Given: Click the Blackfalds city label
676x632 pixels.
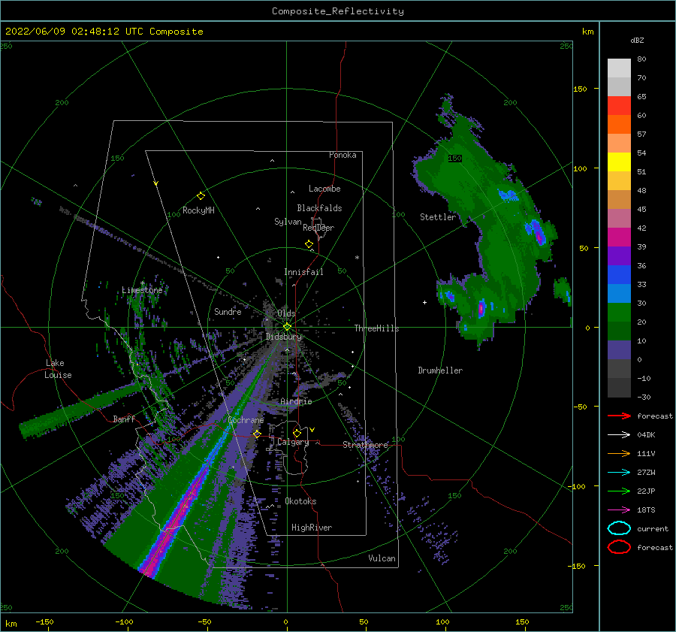Looking at the screenshot, I should coord(319,208).
